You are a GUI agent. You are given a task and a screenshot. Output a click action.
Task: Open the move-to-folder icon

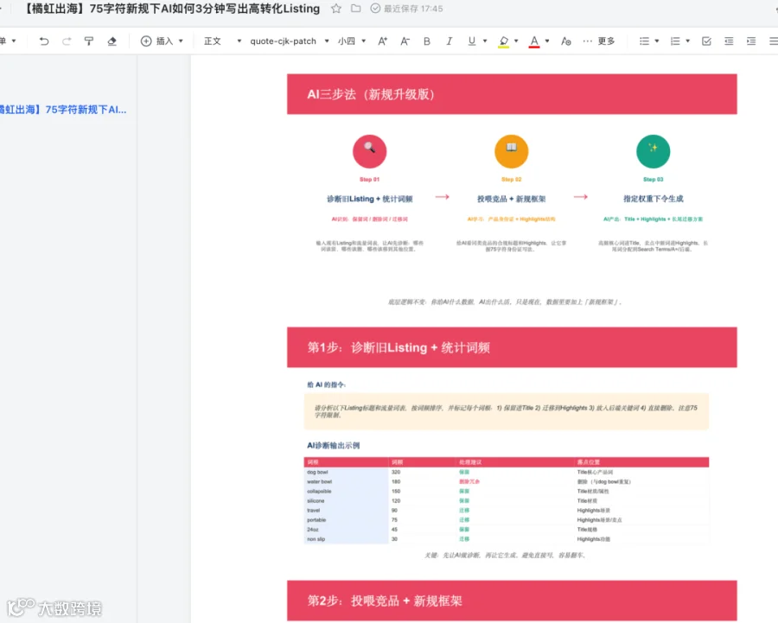click(356, 9)
